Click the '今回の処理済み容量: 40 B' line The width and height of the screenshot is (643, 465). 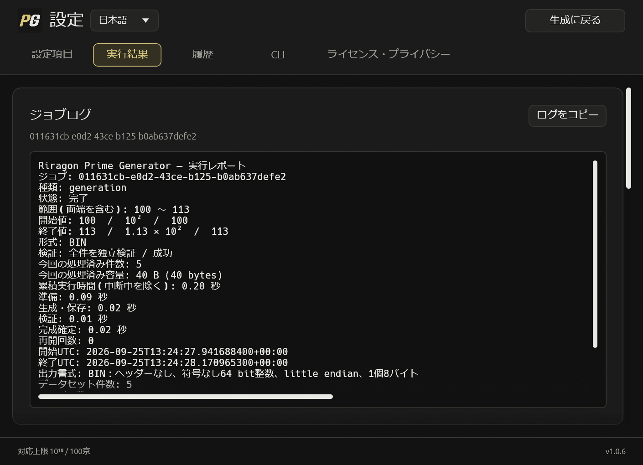pyautogui.click(x=130, y=275)
